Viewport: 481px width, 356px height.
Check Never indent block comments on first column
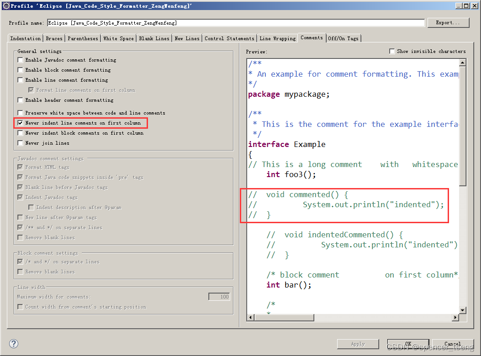(20, 133)
